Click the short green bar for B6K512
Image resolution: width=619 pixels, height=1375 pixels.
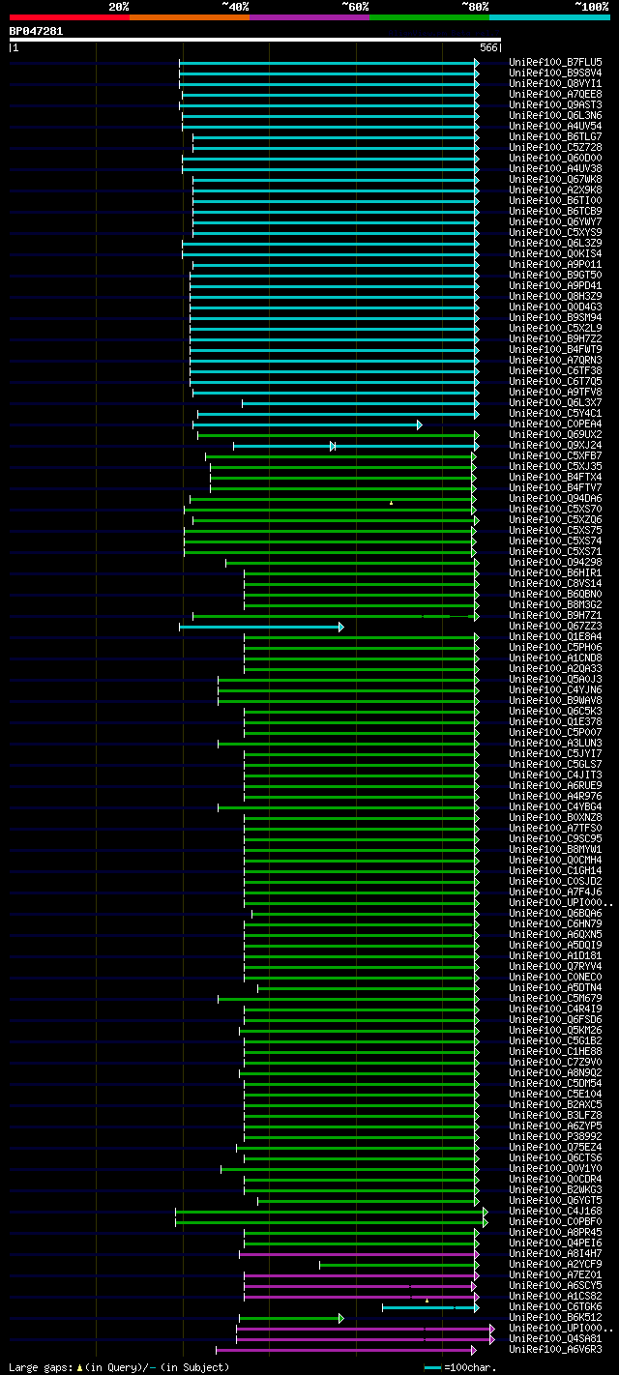click(x=291, y=1318)
